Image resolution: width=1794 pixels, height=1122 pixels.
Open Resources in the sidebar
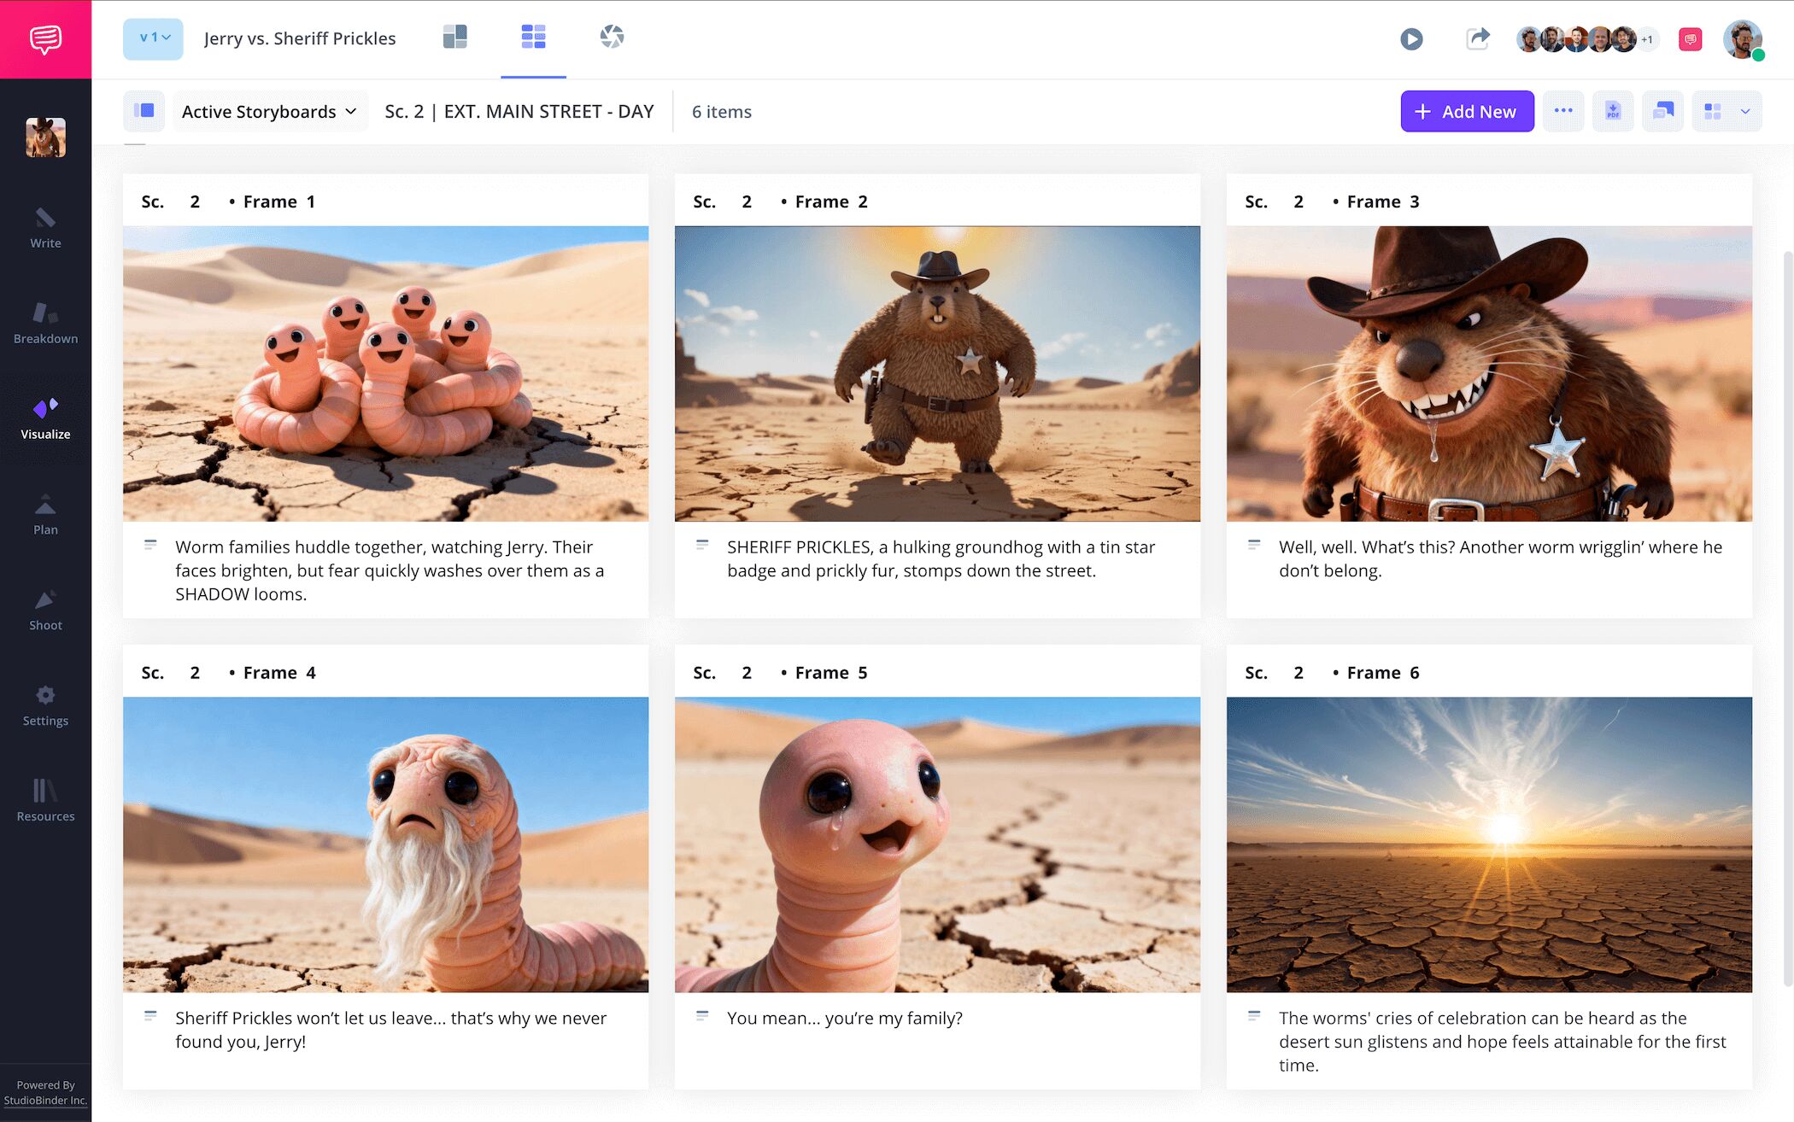tap(45, 801)
